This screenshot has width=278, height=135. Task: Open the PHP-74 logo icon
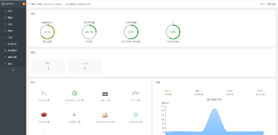(x=136, y=93)
